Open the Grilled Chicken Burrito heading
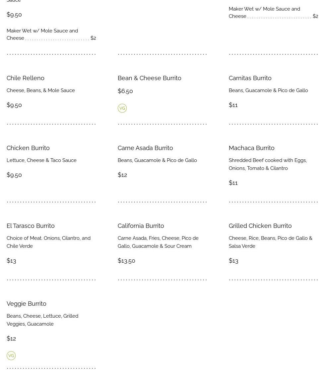The height and width of the screenshot is (370, 320). tap(260, 226)
